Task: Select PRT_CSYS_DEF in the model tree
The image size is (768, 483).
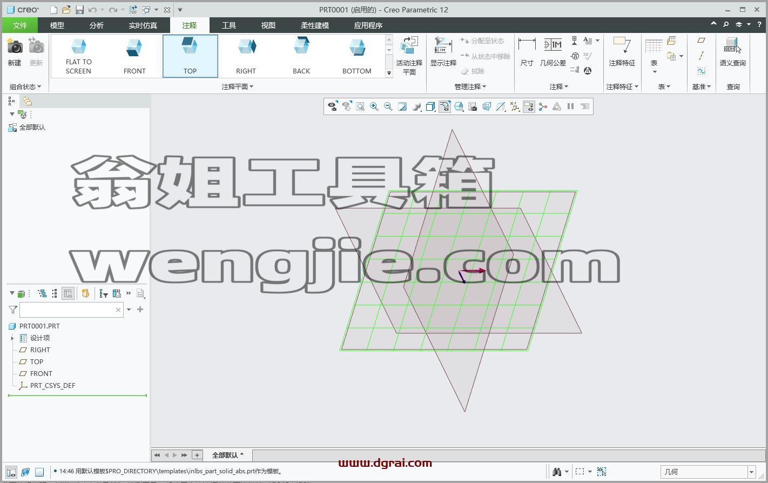Action: tap(52, 386)
